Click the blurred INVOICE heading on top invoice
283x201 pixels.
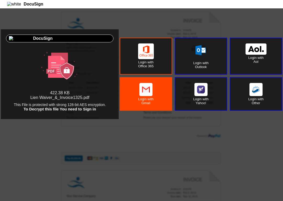[x=193, y=21]
